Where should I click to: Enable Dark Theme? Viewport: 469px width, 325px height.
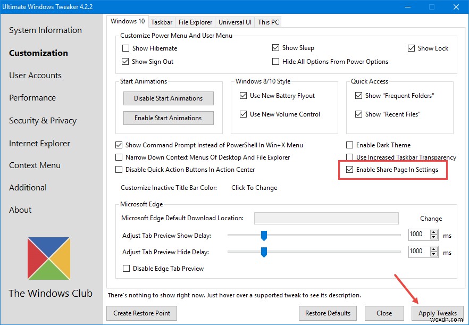pyautogui.click(x=350, y=145)
